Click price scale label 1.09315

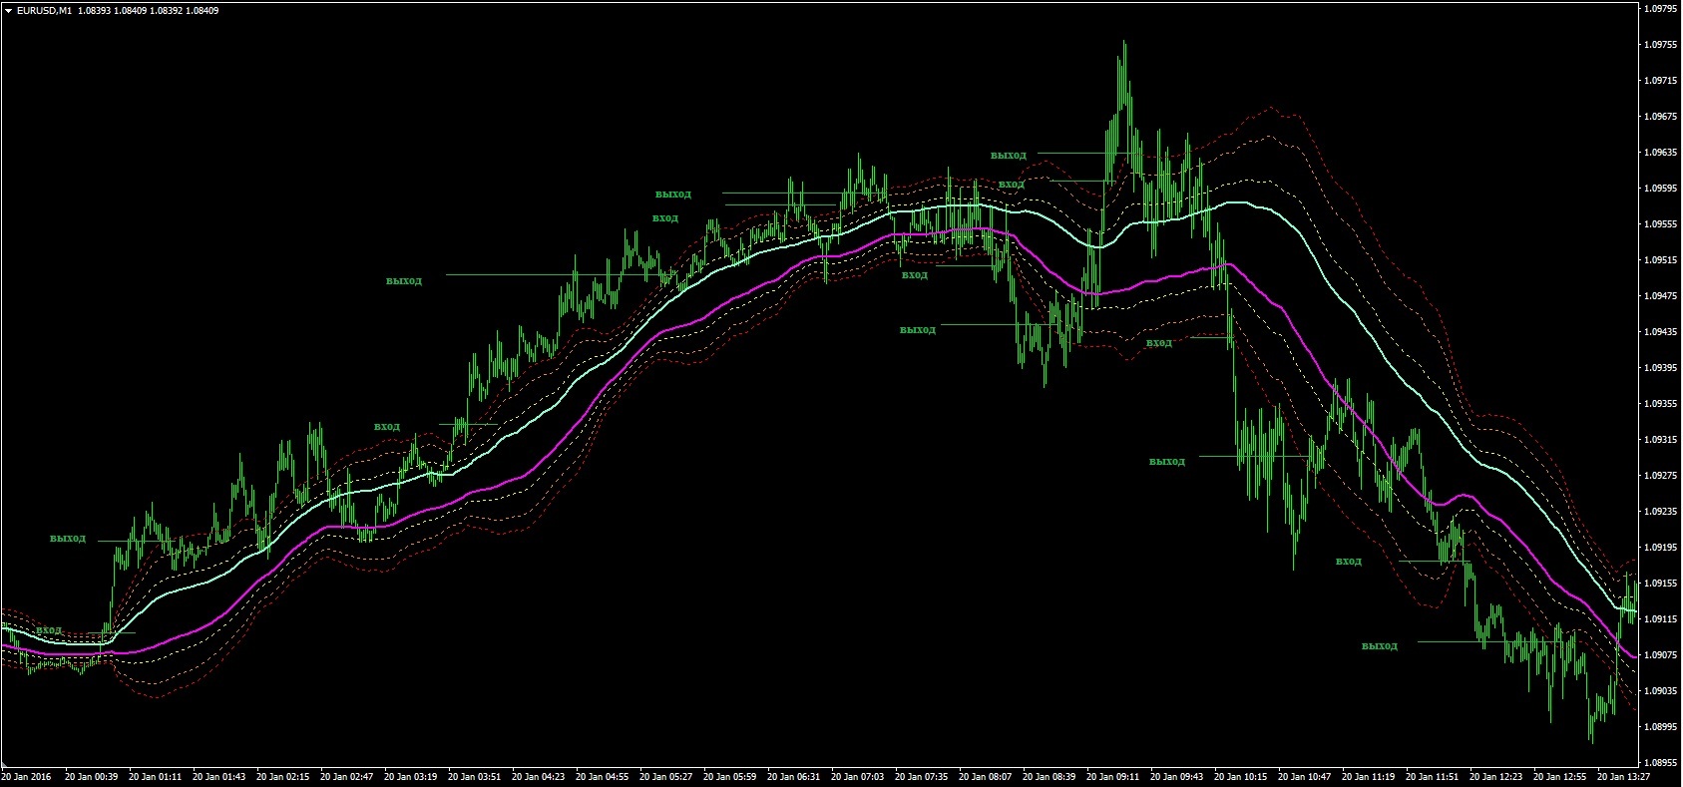1661,440
